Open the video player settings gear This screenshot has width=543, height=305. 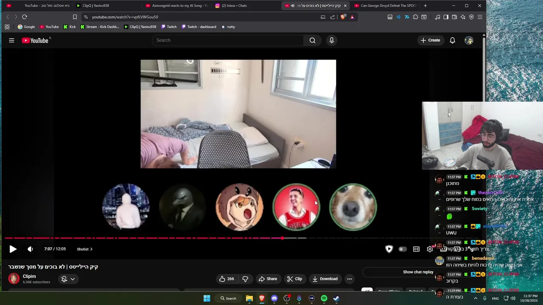430,249
